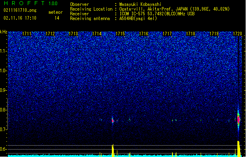Click the word meteor in the header
246x157 pixels.
(x=56, y=12)
